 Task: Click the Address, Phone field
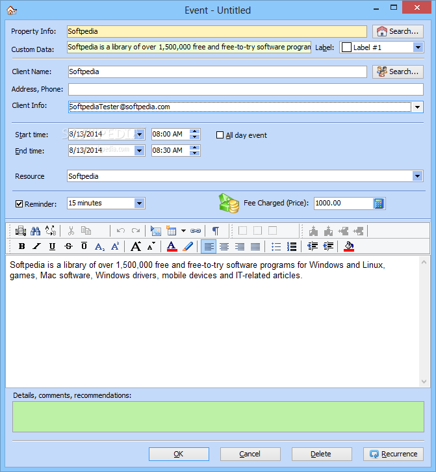[246, 90]
